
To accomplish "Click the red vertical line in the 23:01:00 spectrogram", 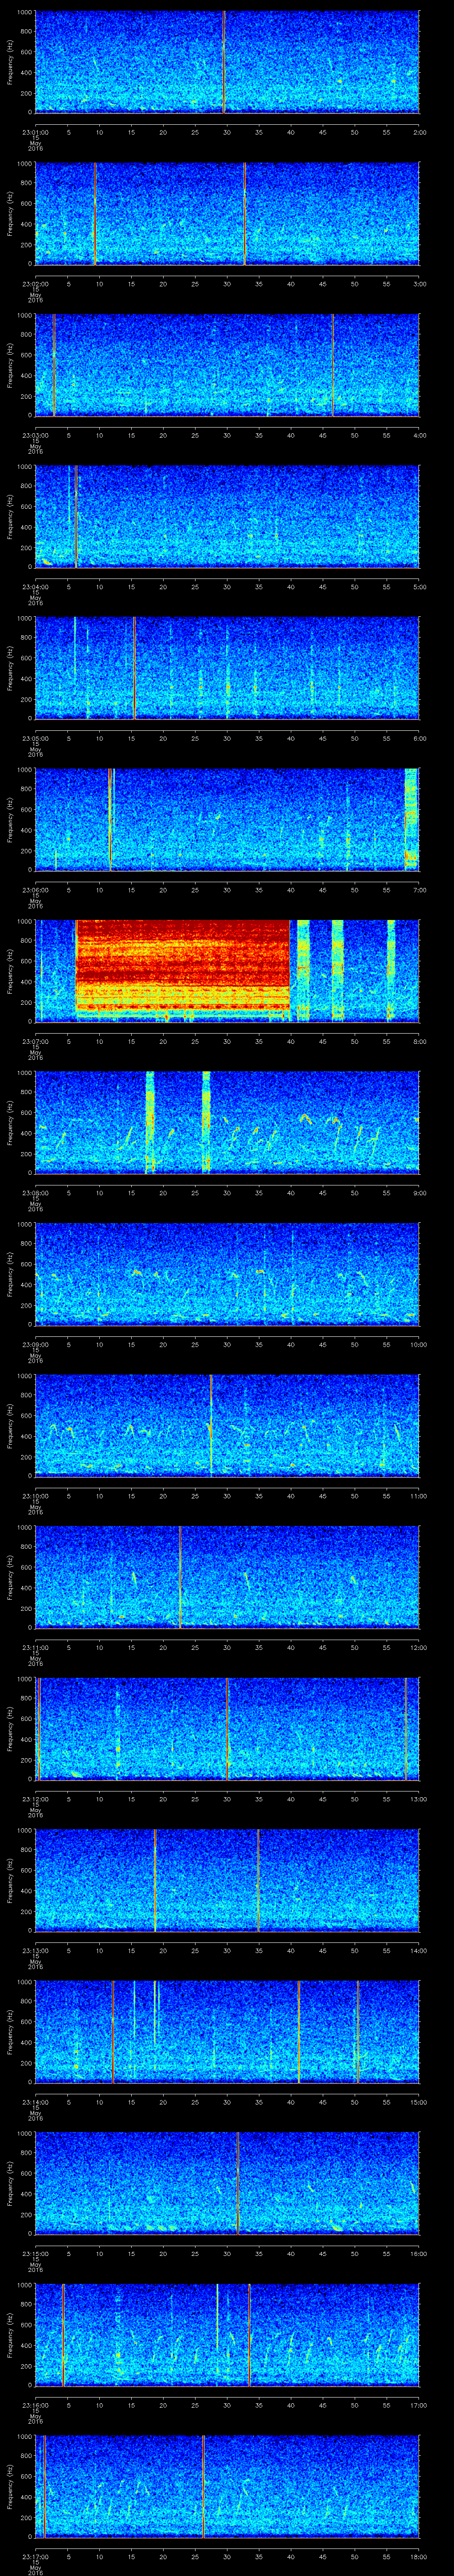I will pos(223,62).
